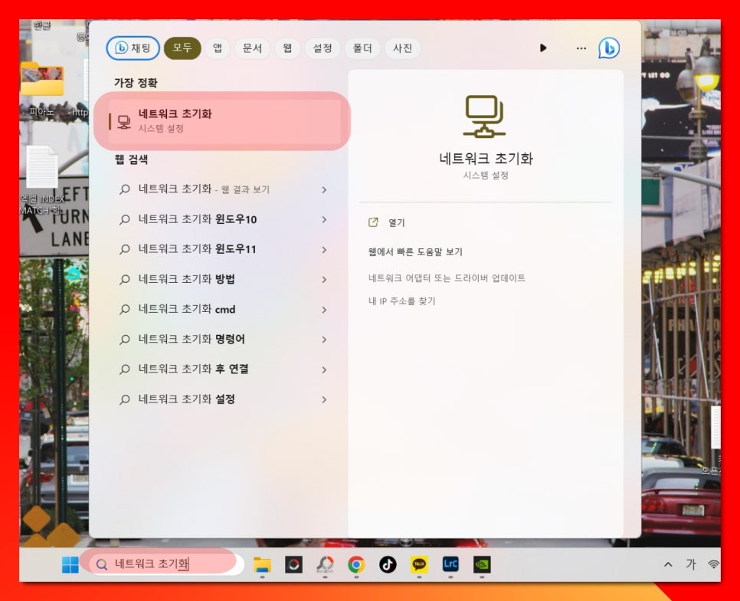Open the dark circular app on the taskbar
The height and width of the screenshot is (601, 740).
click(x=293, y=565)
